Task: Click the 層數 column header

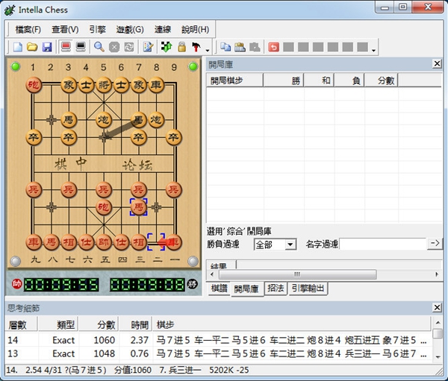Action: click(21, 324)
